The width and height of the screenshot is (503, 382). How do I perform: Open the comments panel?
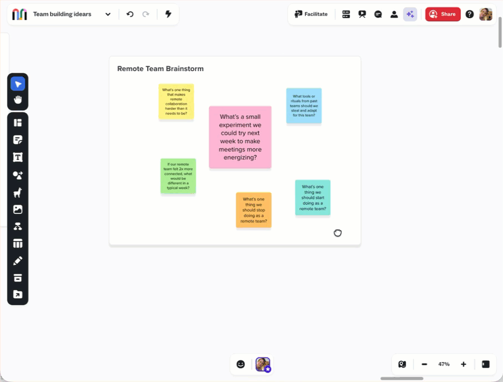[x=378, y=14]
